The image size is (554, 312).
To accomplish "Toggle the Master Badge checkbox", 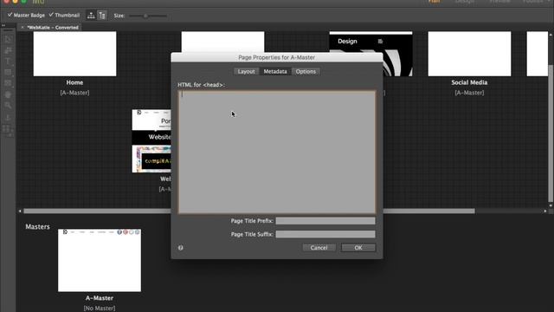I will pos(26,15).
